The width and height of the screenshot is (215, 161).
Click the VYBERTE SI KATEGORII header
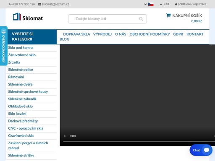coord(32,36)
